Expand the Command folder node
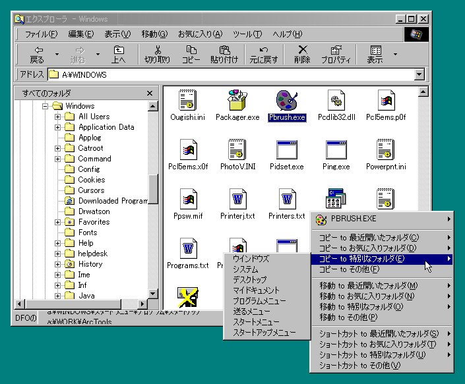The height and width of the screenshot is (384, 465). [57, 159]
